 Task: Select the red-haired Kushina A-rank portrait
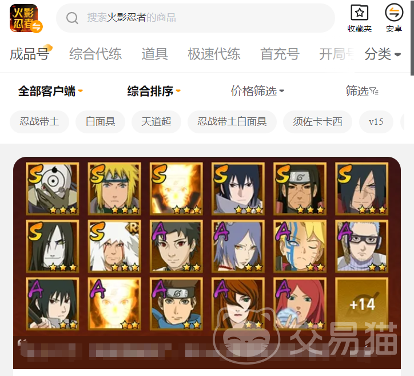(300, 304)
